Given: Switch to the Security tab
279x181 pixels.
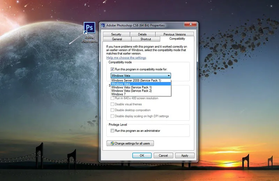Looking at the screenshot, I should [x=116, y=34].
